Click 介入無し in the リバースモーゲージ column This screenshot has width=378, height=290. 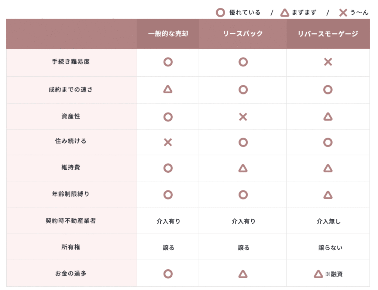329,221
